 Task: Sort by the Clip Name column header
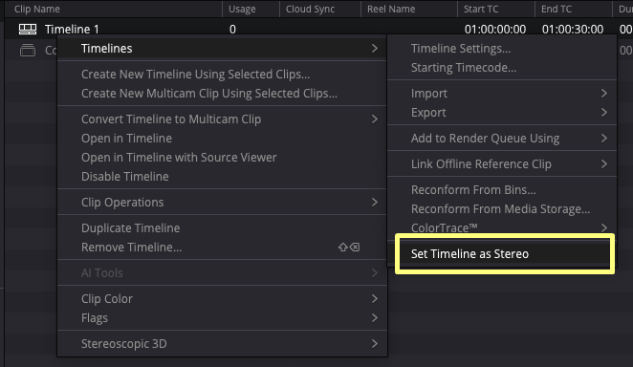37,9
